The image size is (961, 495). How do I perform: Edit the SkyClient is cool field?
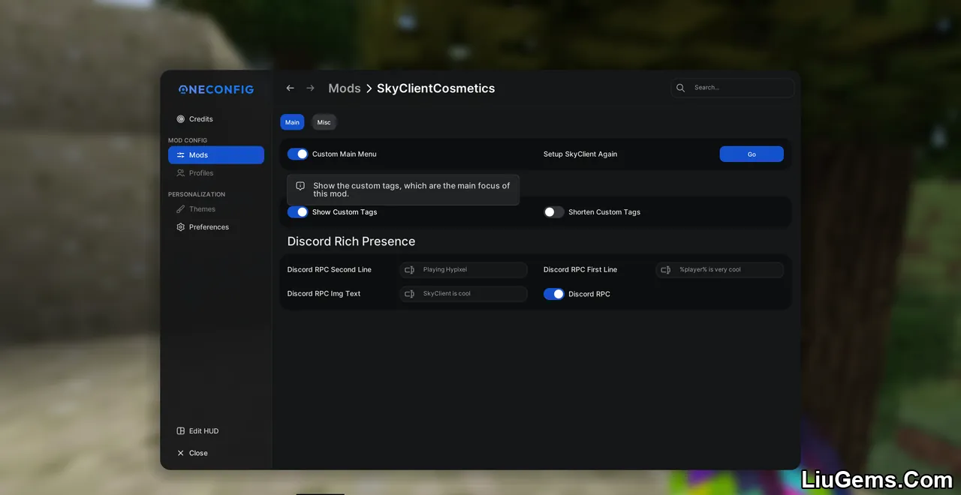[x=464, y=294]
